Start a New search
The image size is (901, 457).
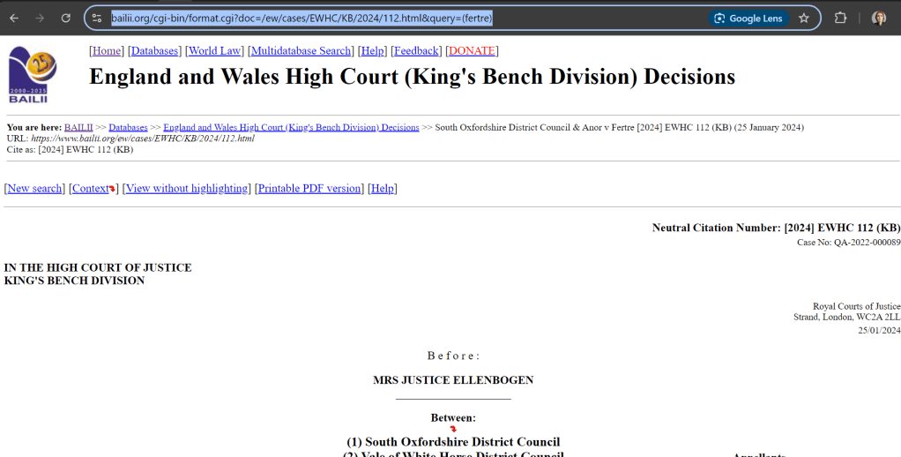point(35,189)
